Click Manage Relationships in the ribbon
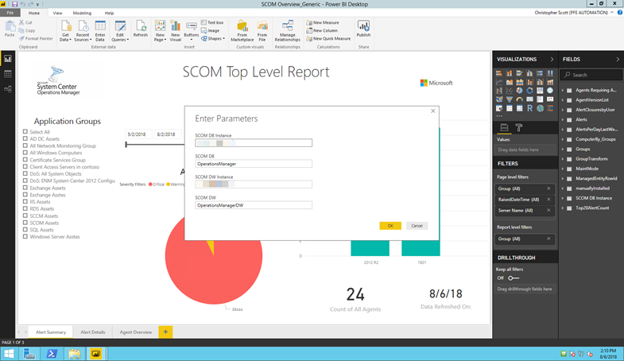 pos(287,31)
